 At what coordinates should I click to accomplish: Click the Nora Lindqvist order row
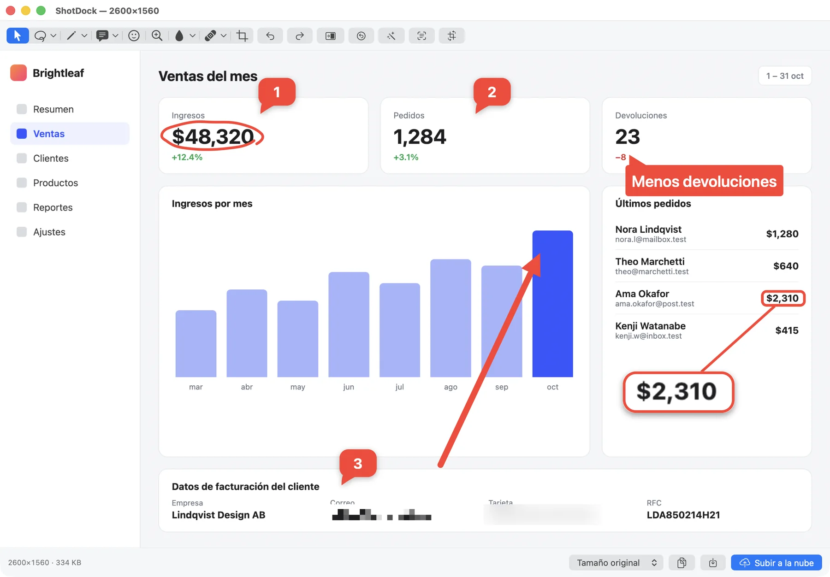[706, 234]
